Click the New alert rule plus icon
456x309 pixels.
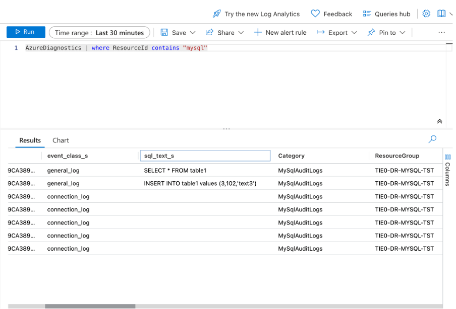click(x=258, y=32)
